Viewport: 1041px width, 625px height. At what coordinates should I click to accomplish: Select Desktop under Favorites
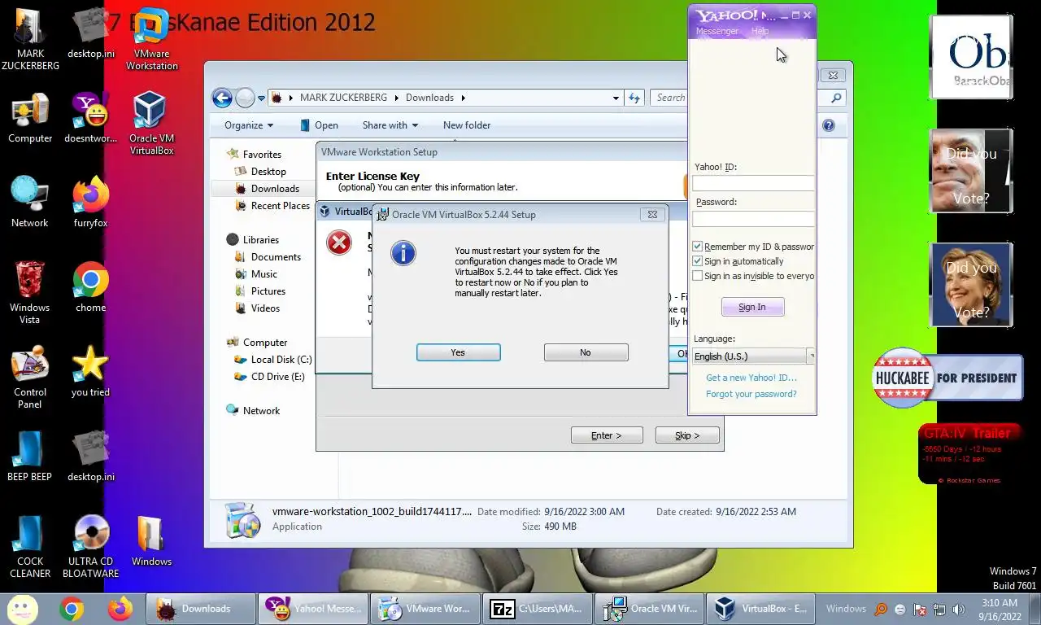click(x=268, y=172)
